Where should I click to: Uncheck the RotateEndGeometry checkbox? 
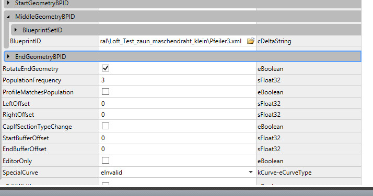coord(106,68)
